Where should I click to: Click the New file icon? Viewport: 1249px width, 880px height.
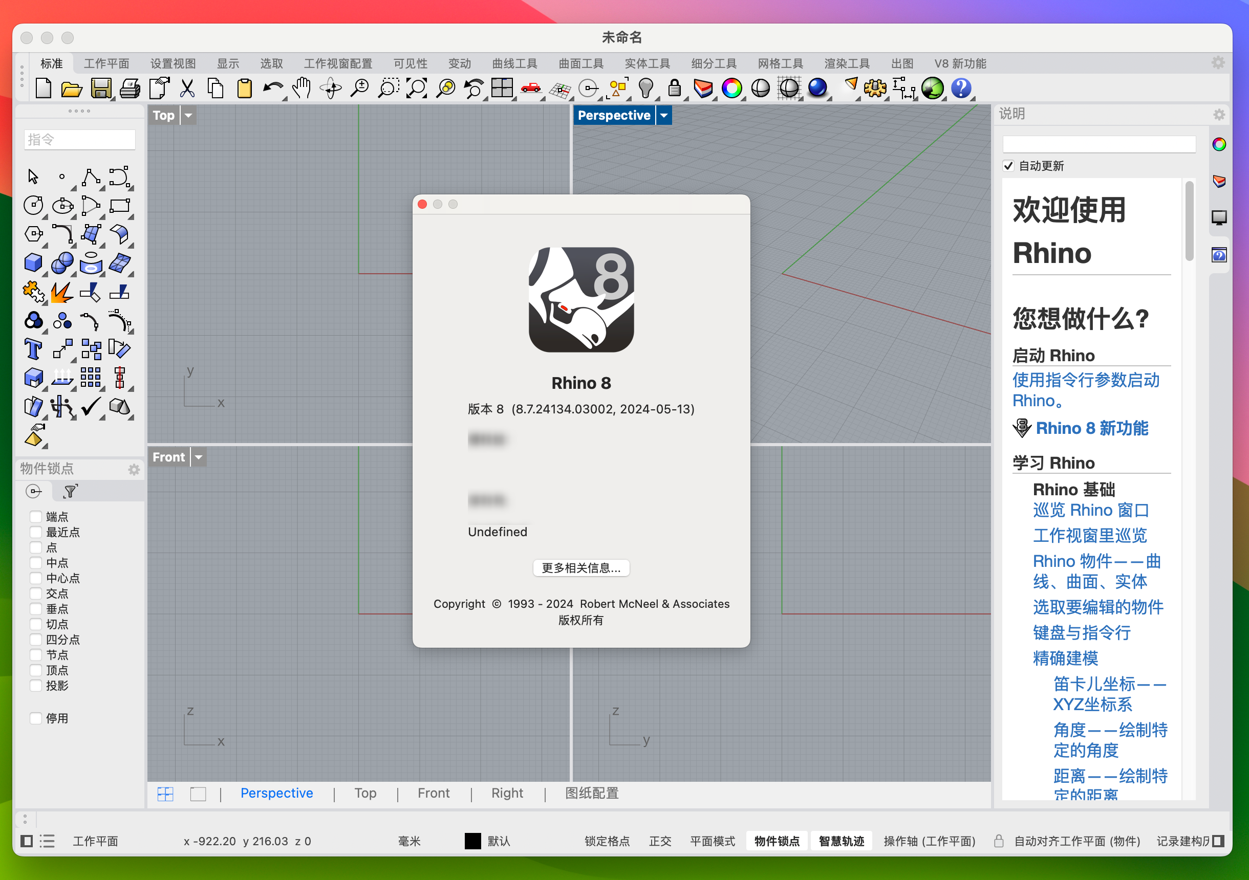pos(44,88)
